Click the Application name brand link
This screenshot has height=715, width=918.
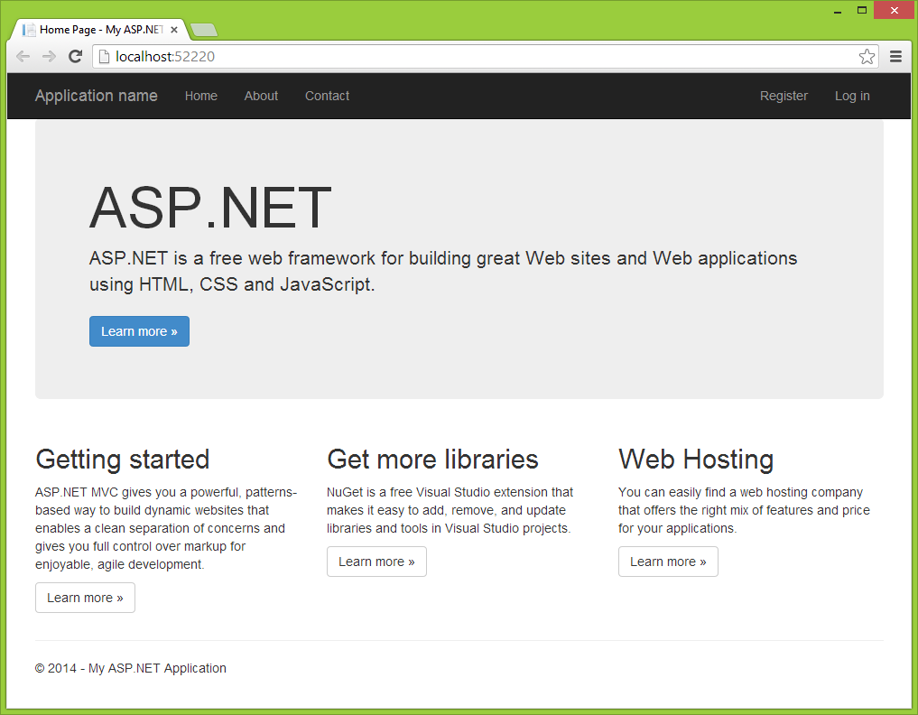pyautogui.click(x=96, y=96)
